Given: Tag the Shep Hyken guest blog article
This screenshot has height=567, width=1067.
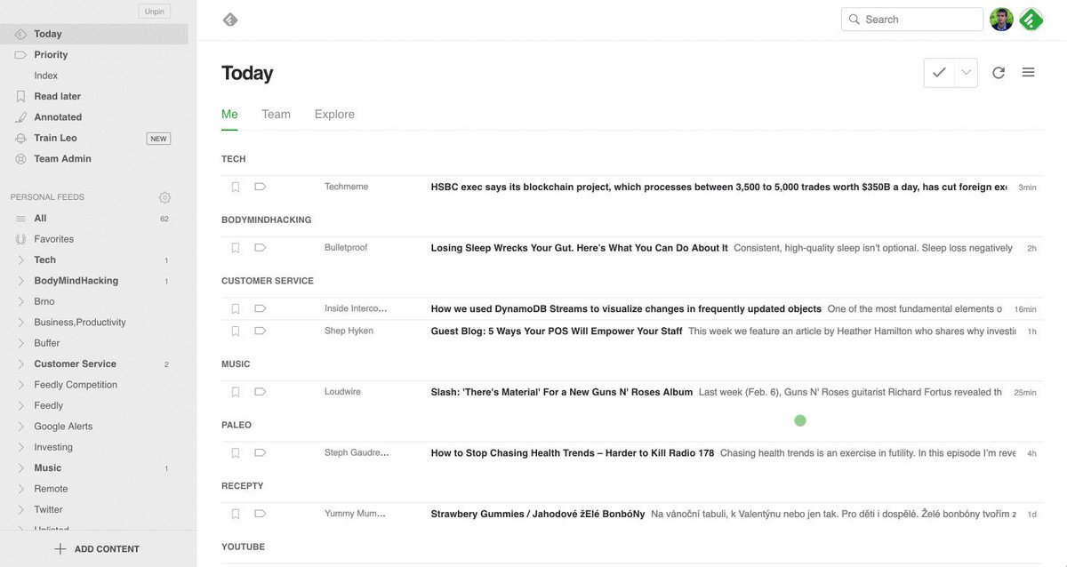Looking at the screenshot, I should point(261,331).
